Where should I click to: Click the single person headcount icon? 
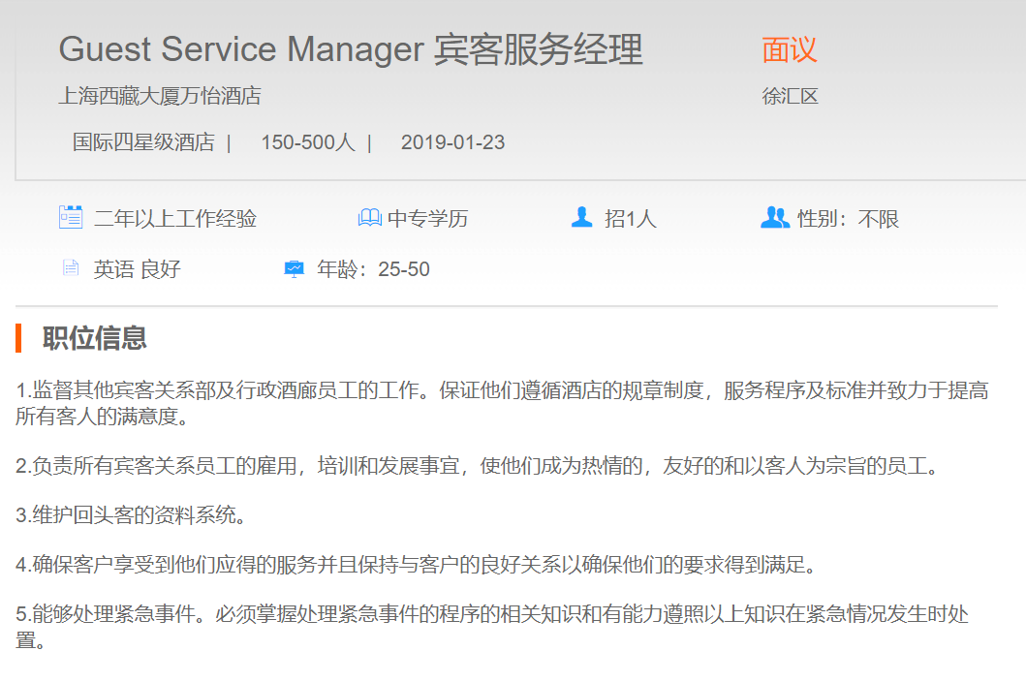pyautogui.click(x=581, y=218)
